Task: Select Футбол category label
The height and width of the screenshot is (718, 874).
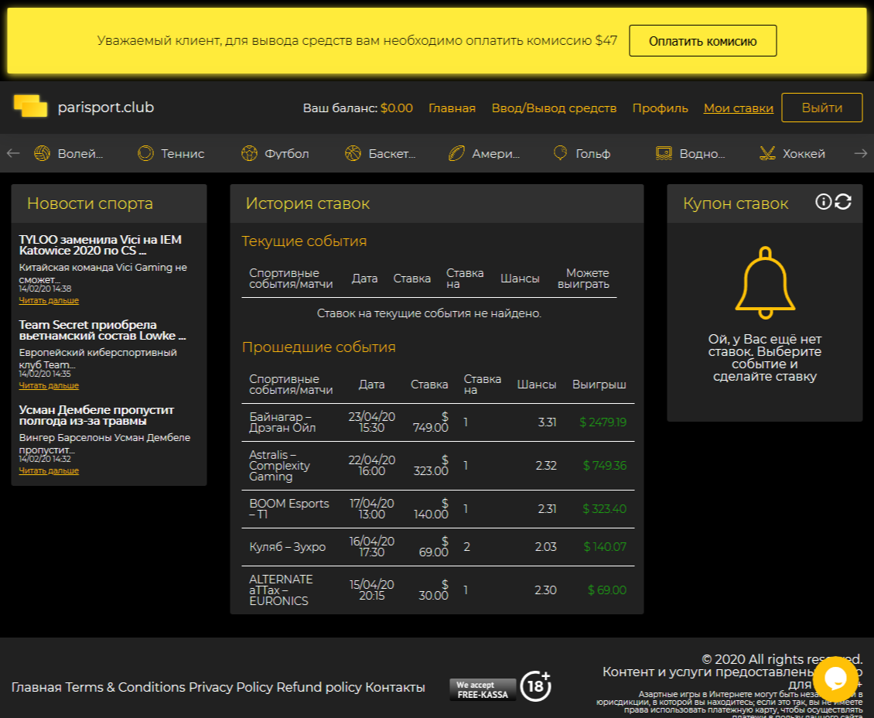Action: click(x=286, y=153)
